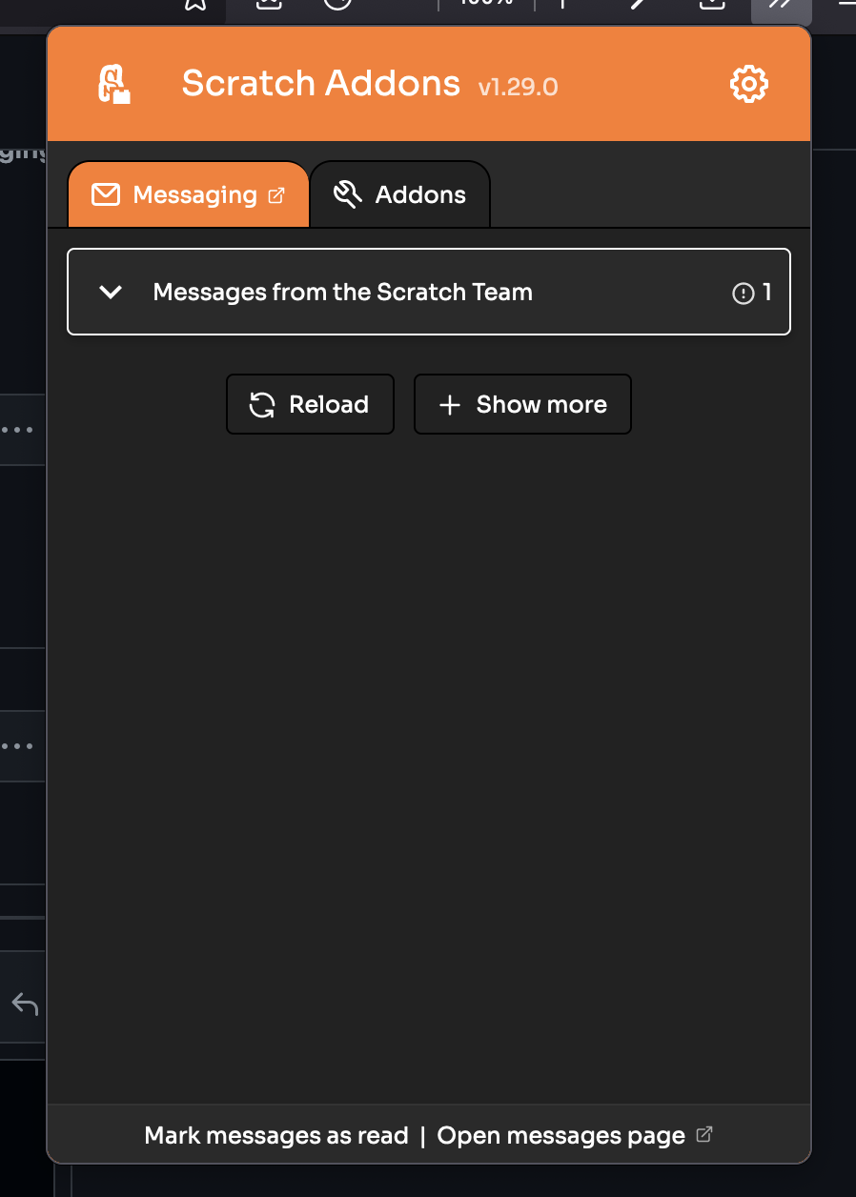The width and height of the screenshot is (856, 1197).
Task: Click the bookmark star in the browser toolbar
Action: tap(195, 5)
